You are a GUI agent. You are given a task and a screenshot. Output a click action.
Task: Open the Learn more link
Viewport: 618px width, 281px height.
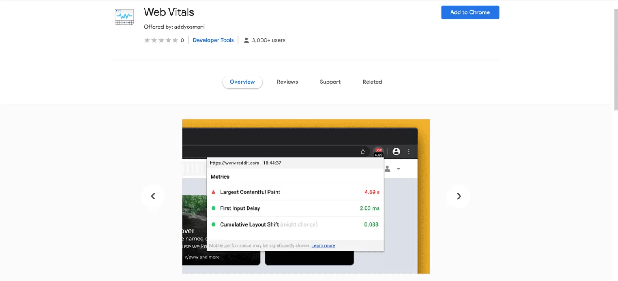coord(323,245)
